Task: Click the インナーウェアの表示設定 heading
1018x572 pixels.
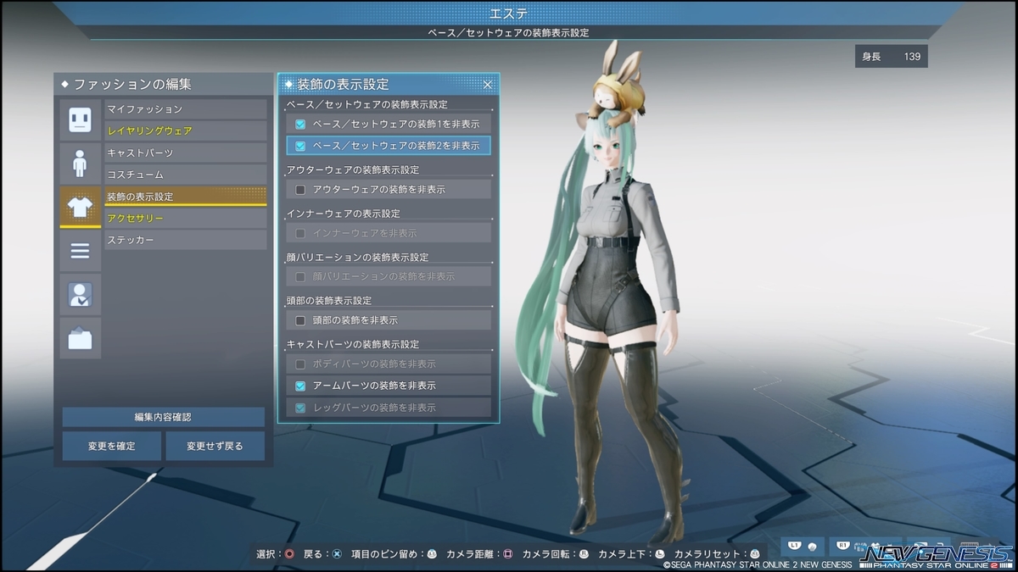Action: pyautogui.click(x=344, y=214)
